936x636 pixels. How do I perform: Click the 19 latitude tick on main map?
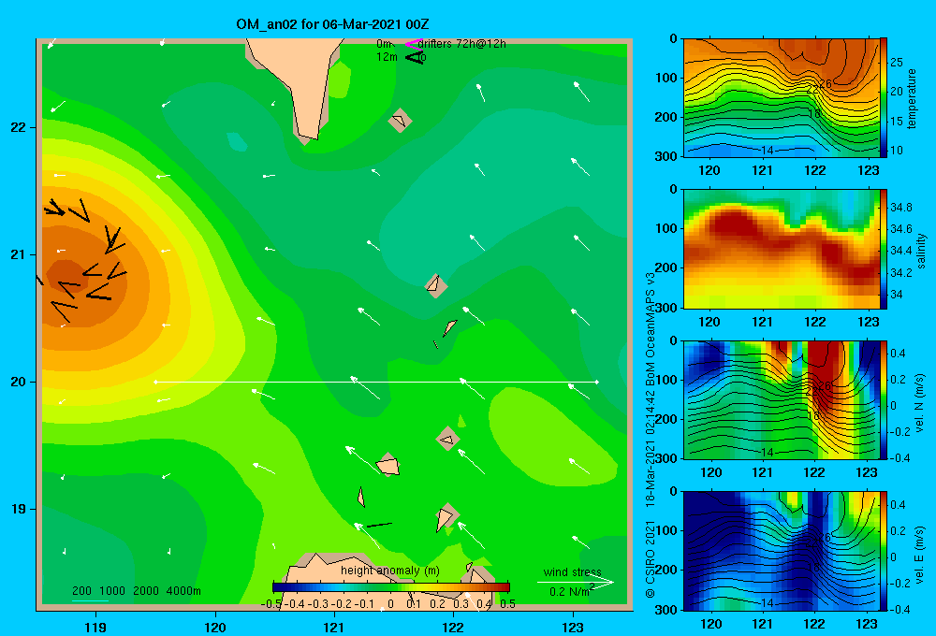(x=19, y=509)
